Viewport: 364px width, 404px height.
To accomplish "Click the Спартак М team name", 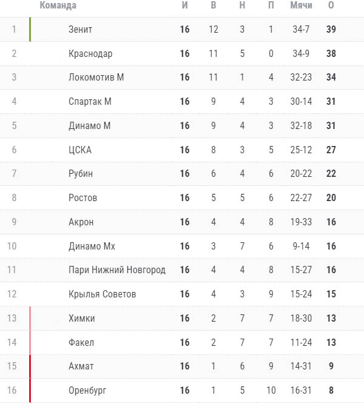I will coord(90,102).
